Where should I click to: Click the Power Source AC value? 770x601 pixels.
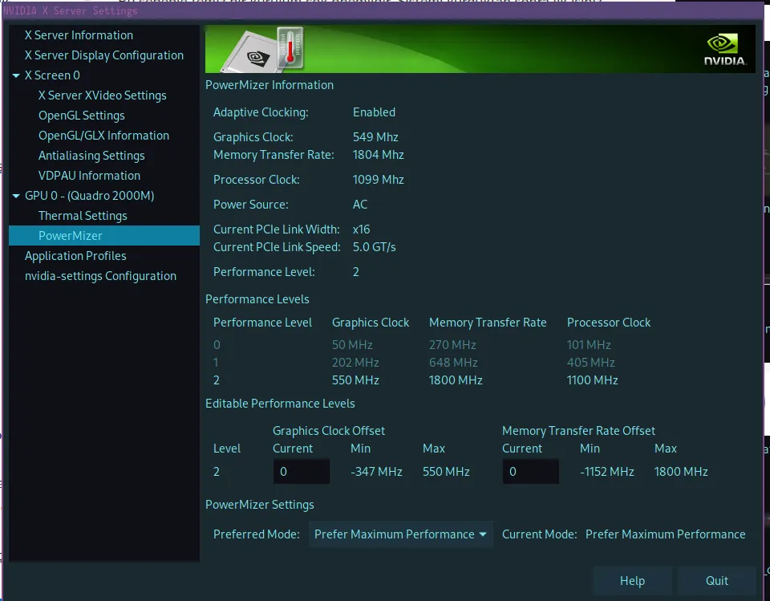[360, 205]
